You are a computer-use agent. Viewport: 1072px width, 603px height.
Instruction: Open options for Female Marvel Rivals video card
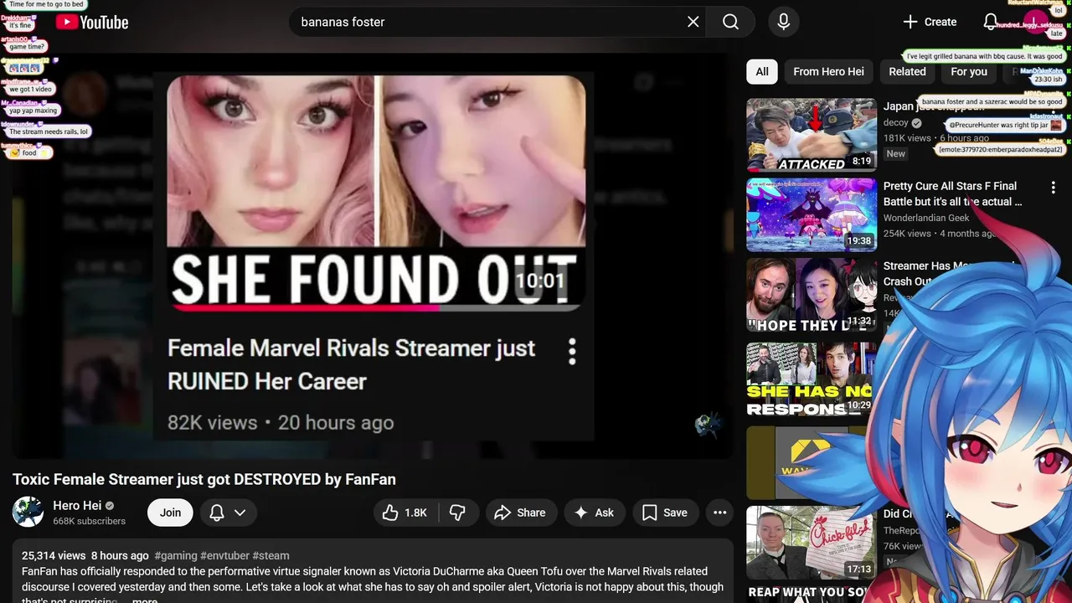tap(572, 352)
